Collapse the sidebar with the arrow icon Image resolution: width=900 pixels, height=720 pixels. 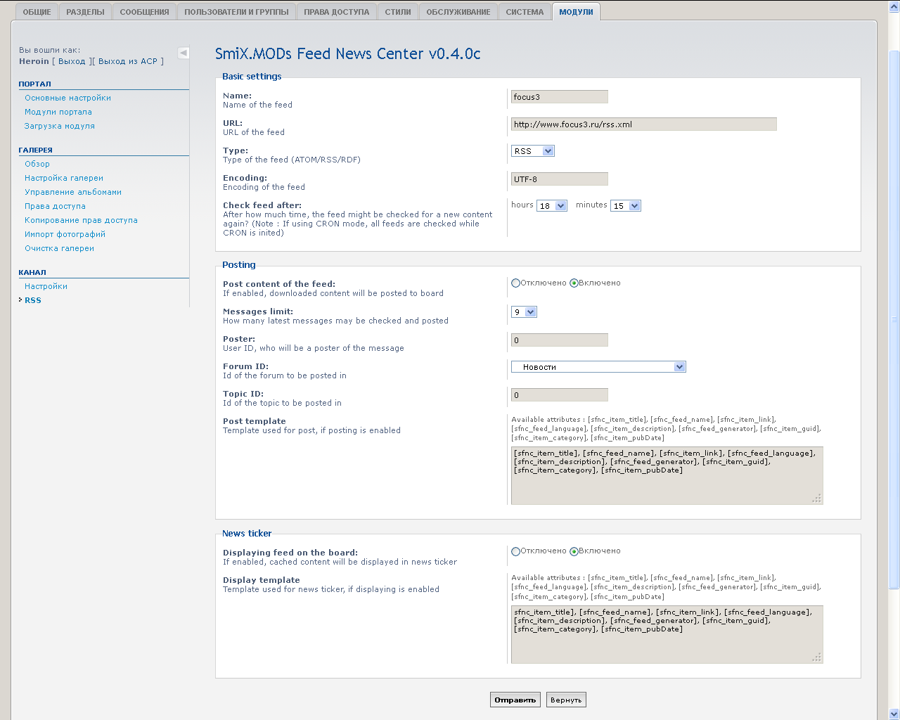tap(184, 53)
